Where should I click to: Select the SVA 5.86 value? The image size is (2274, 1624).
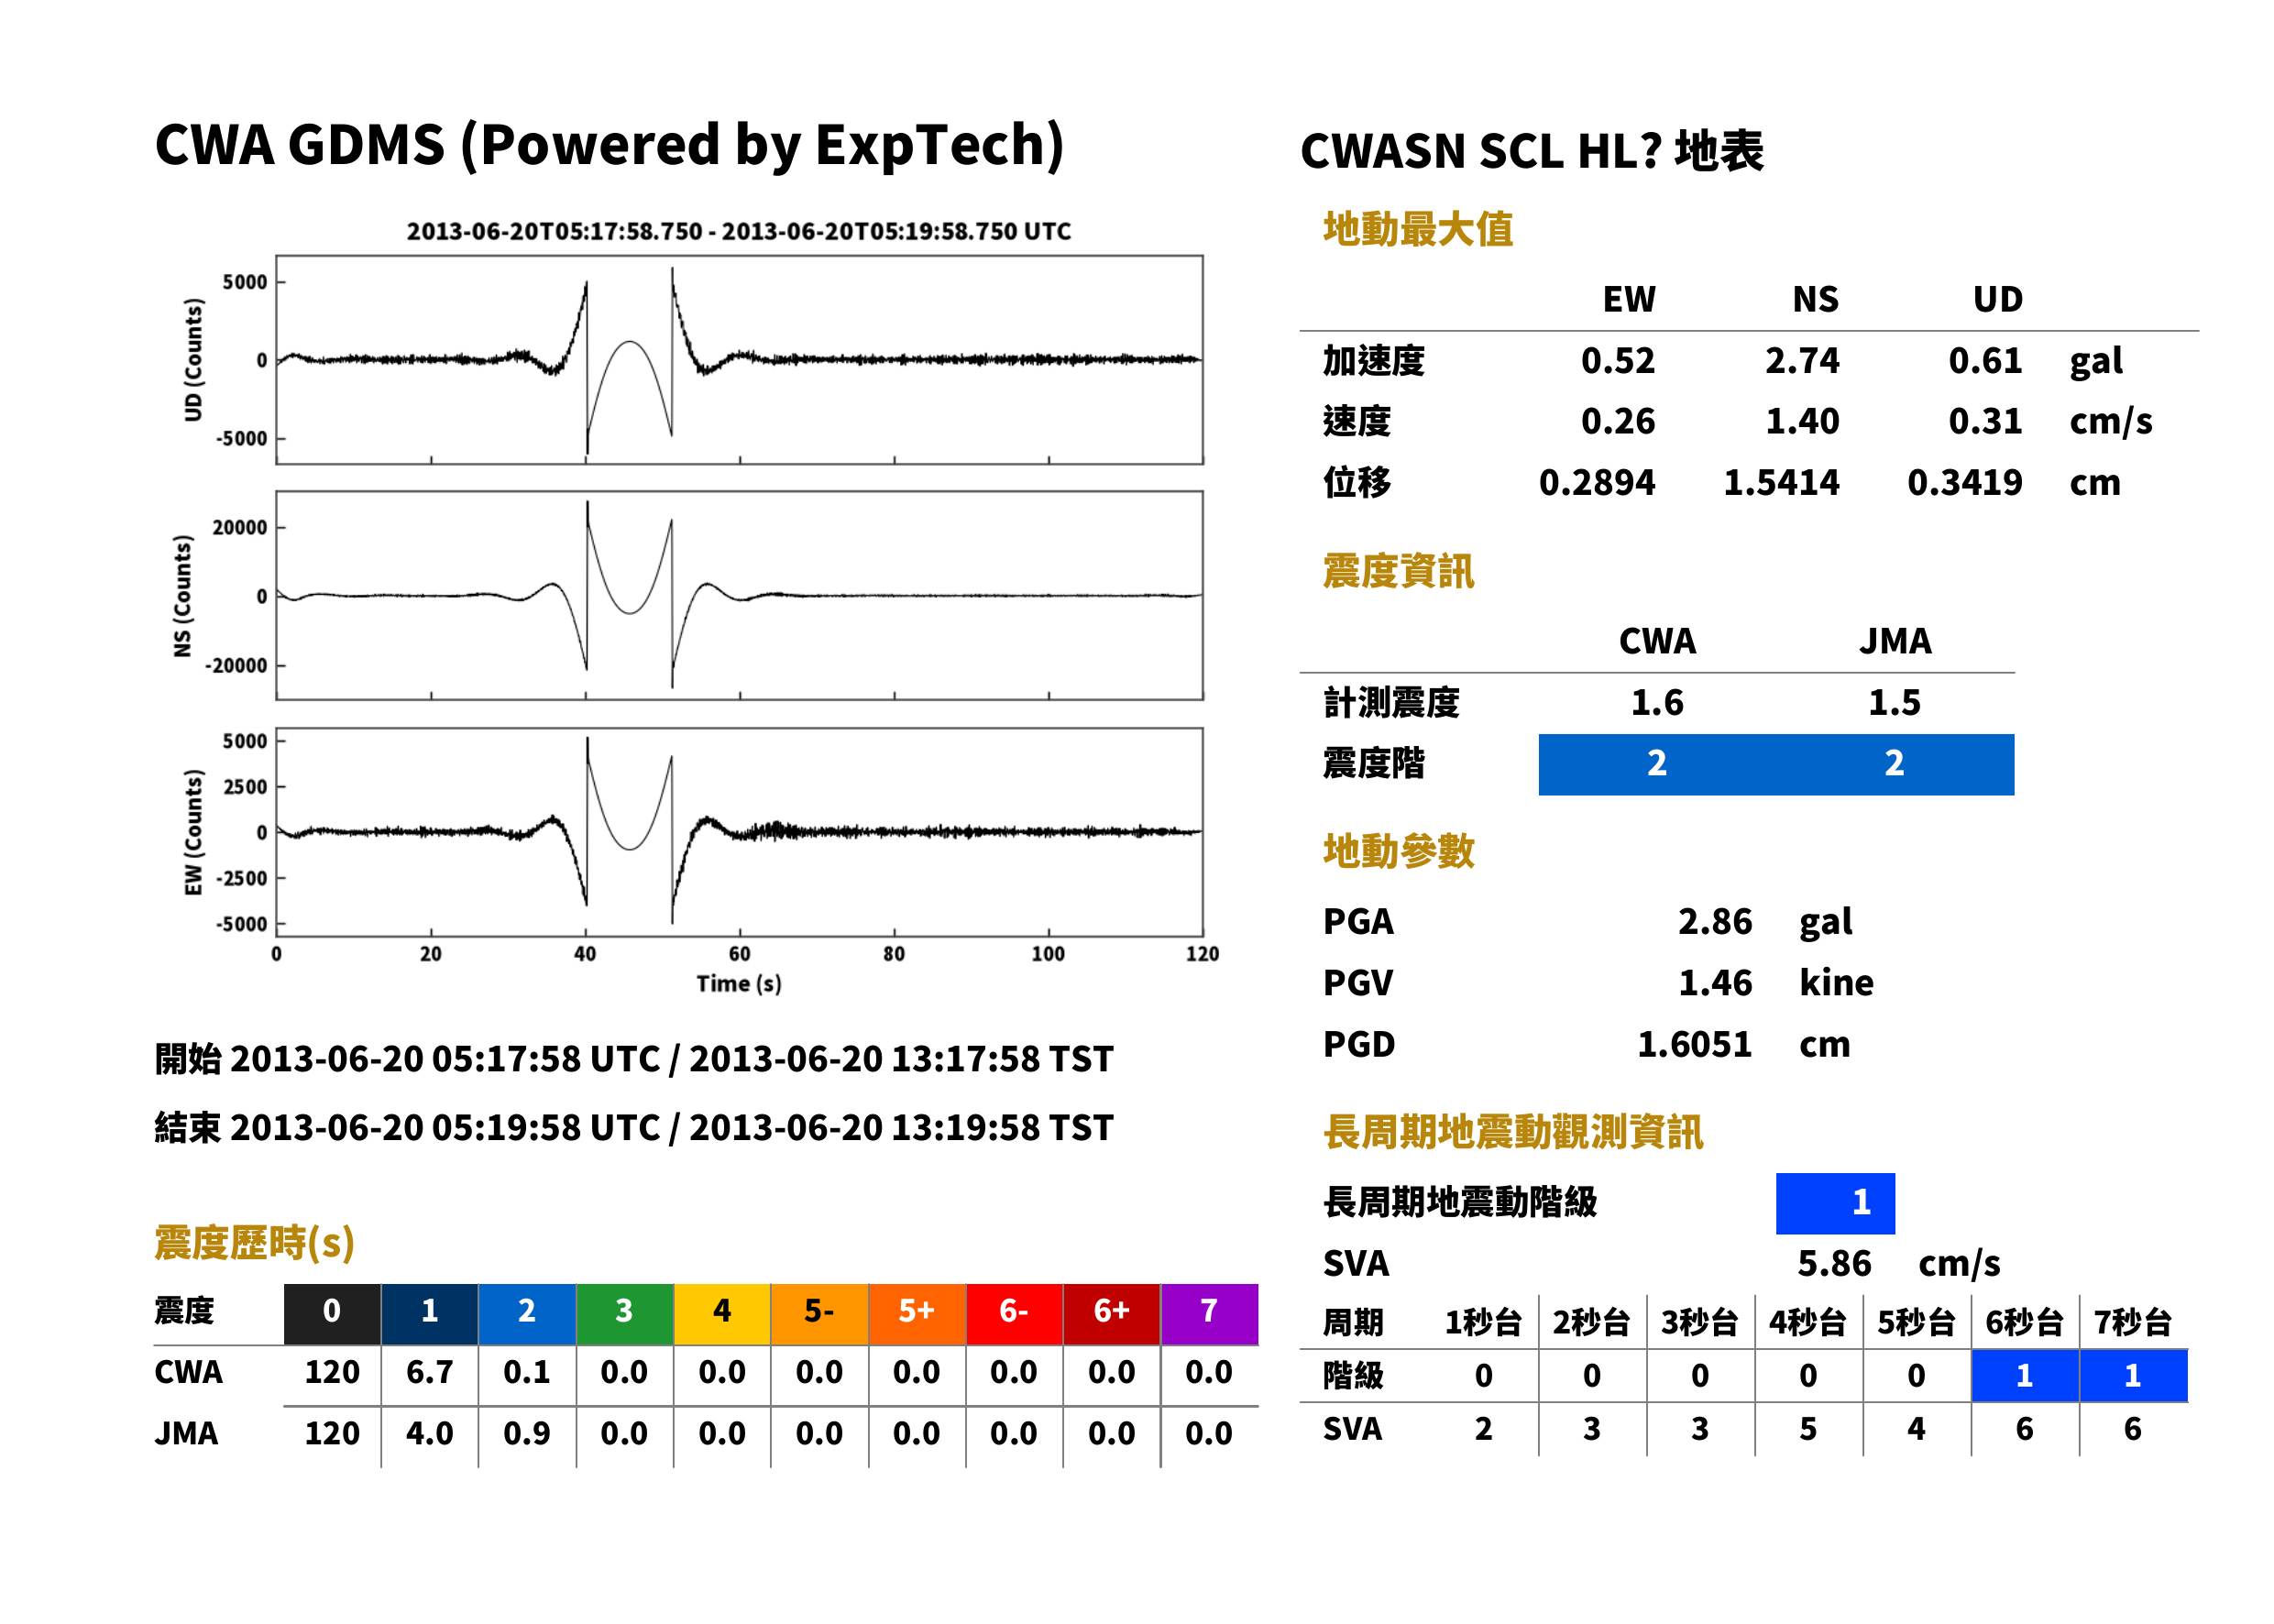click(x=1834, y=1263)
